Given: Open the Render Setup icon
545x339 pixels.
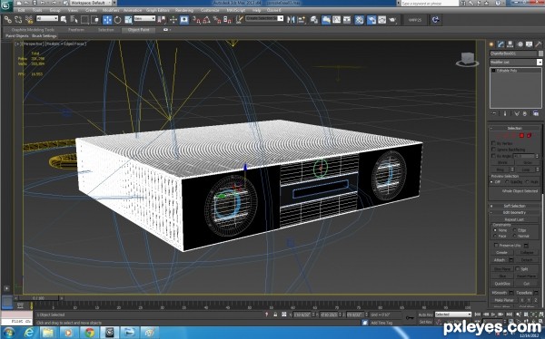Looking at the screenshot, I should pyautogui.click(x=372, y=20).
